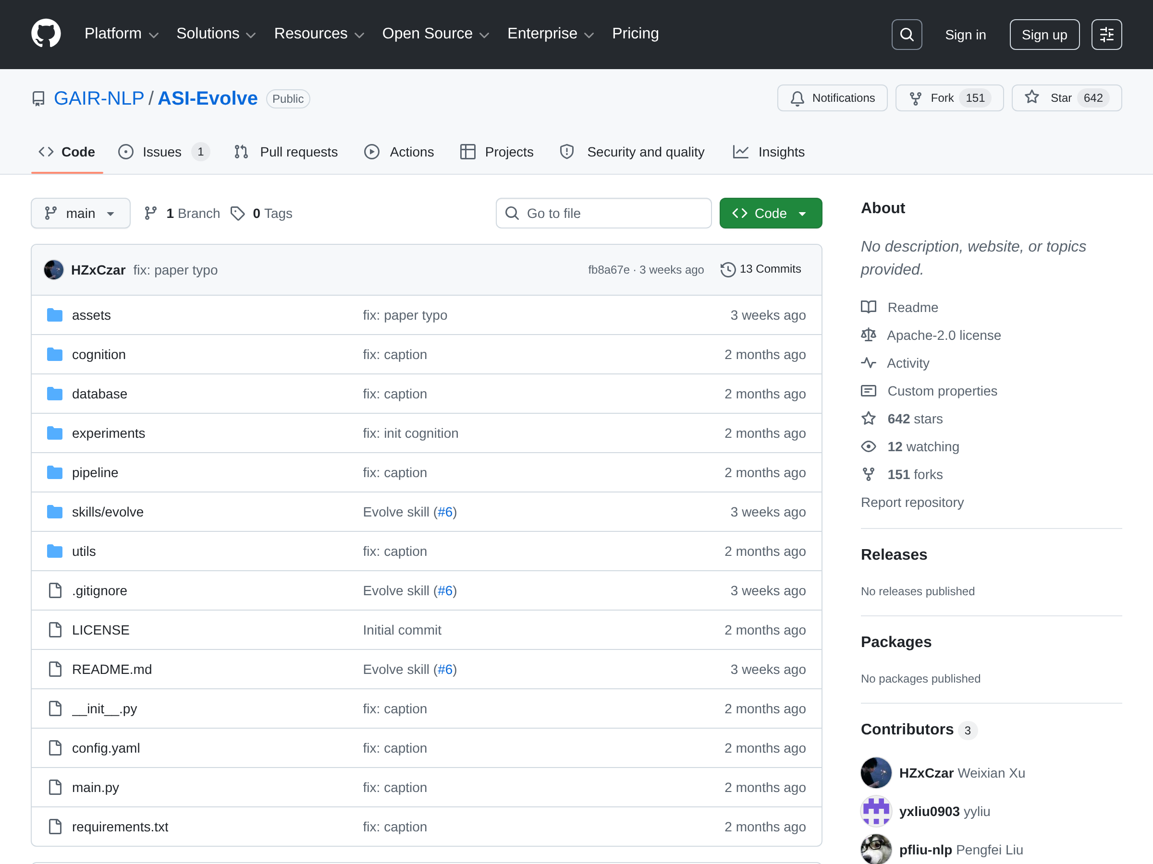Click the config.yaml file icon
The width and height of the screenshot is (1153, 864).
55,748
